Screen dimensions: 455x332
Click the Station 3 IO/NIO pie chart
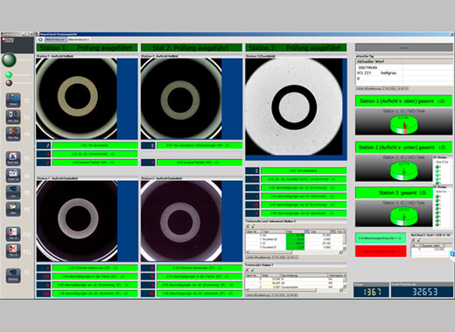point(404,217)
